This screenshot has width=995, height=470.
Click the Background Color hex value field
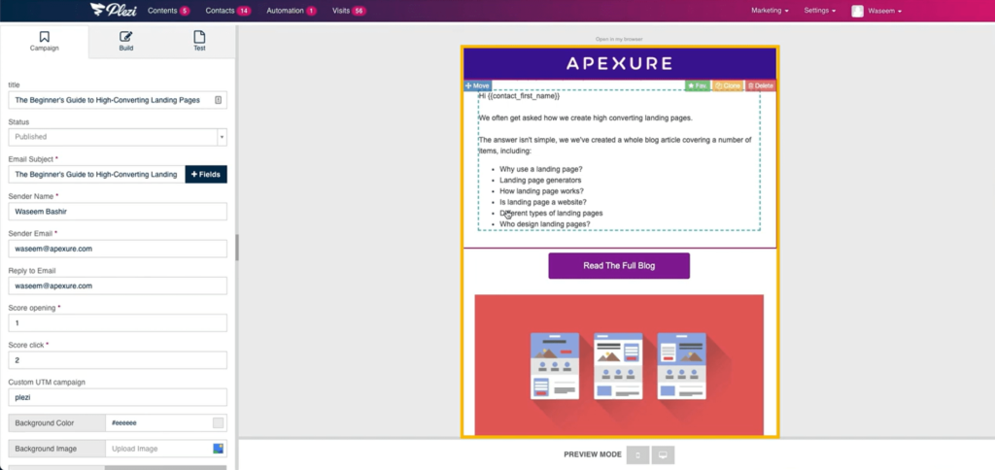(158, 422)
